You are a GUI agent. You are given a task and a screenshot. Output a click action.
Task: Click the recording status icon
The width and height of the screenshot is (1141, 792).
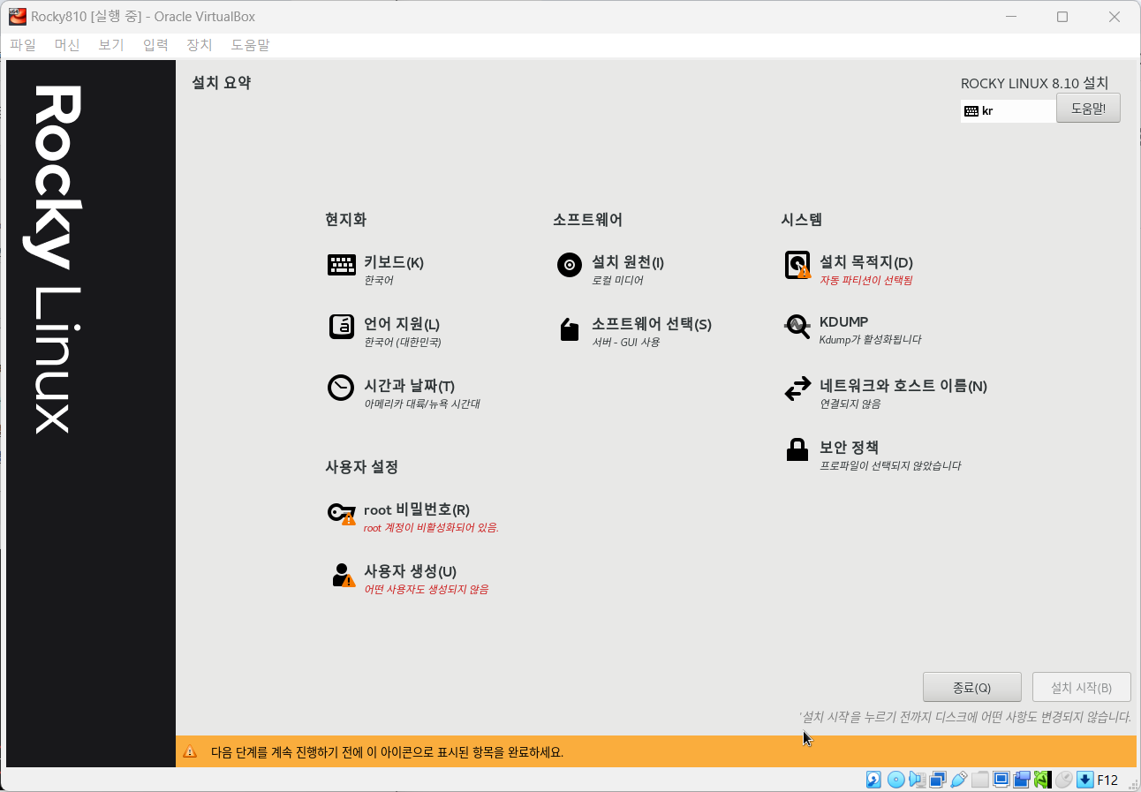click(1023, 780)
